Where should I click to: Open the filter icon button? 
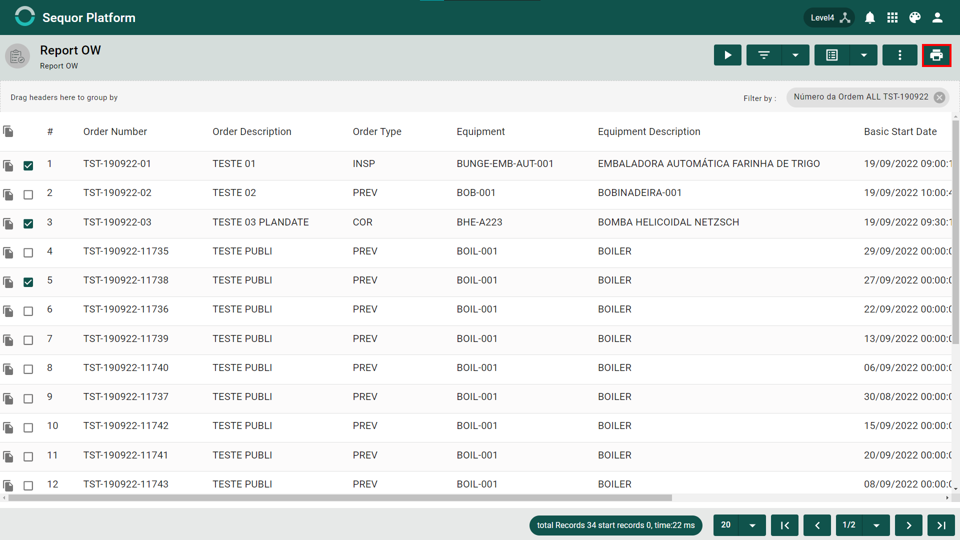click(763, 55)
